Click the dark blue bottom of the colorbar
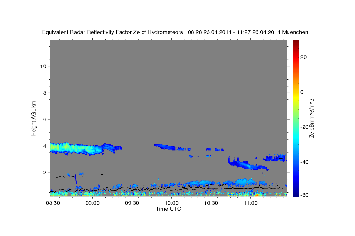 [x=296, y=194]
